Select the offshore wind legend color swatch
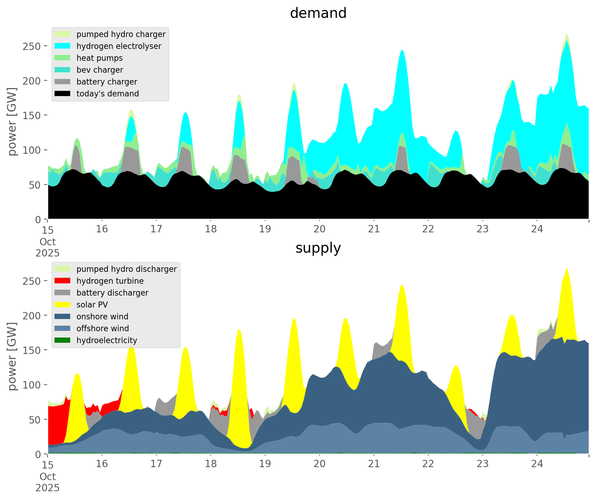Viewport: 596px width, 500px height. (x=63, y=328)
